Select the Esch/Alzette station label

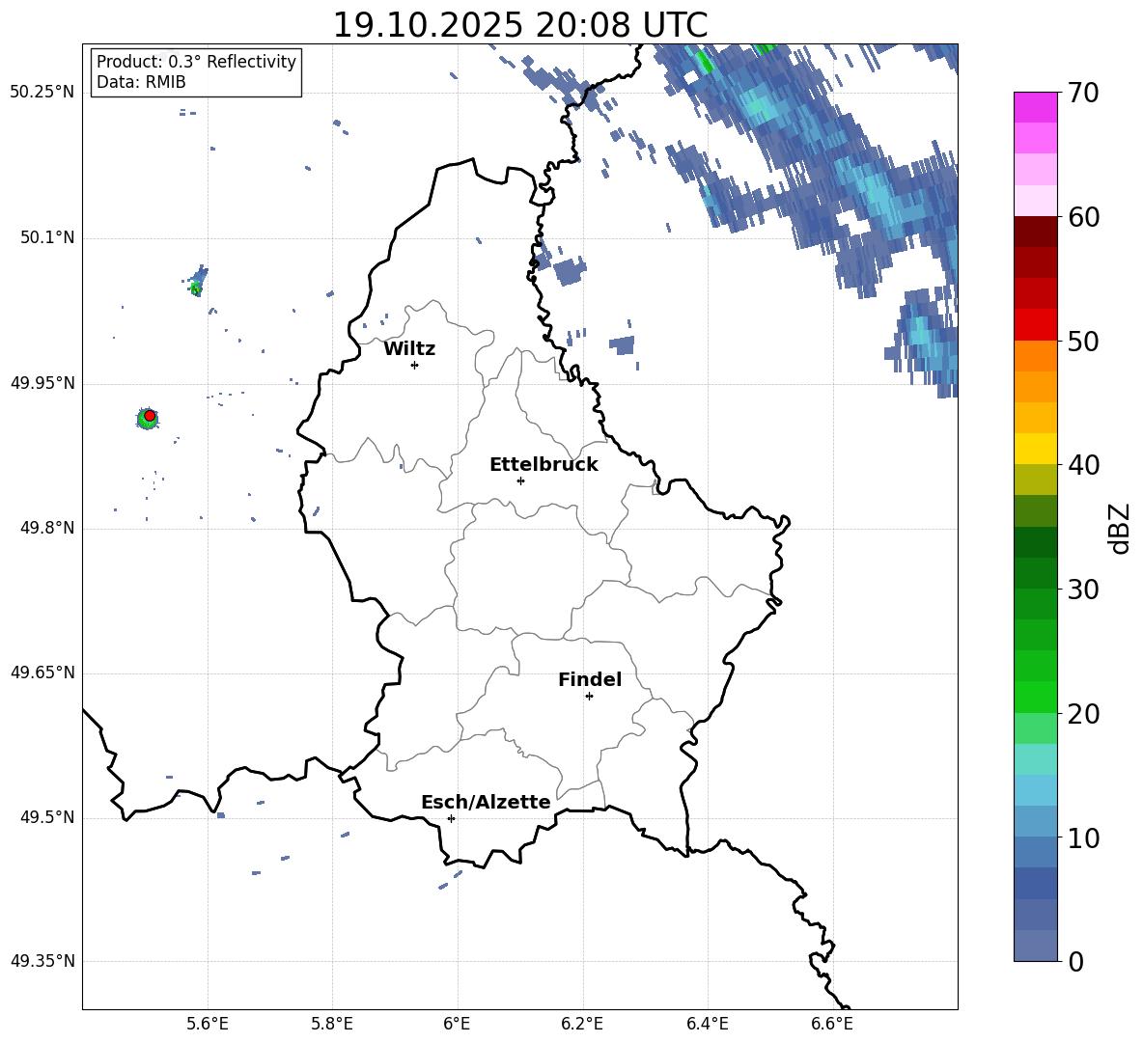pos(487,803)
